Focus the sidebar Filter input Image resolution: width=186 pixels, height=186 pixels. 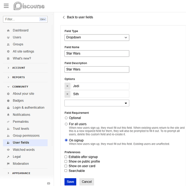click(25, 19)
